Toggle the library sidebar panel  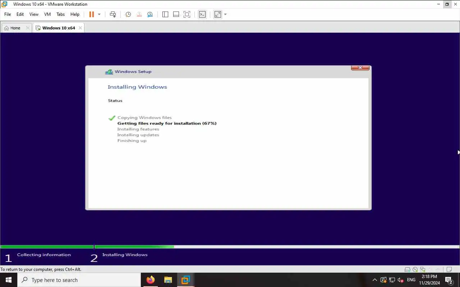(x=165, y=14)
